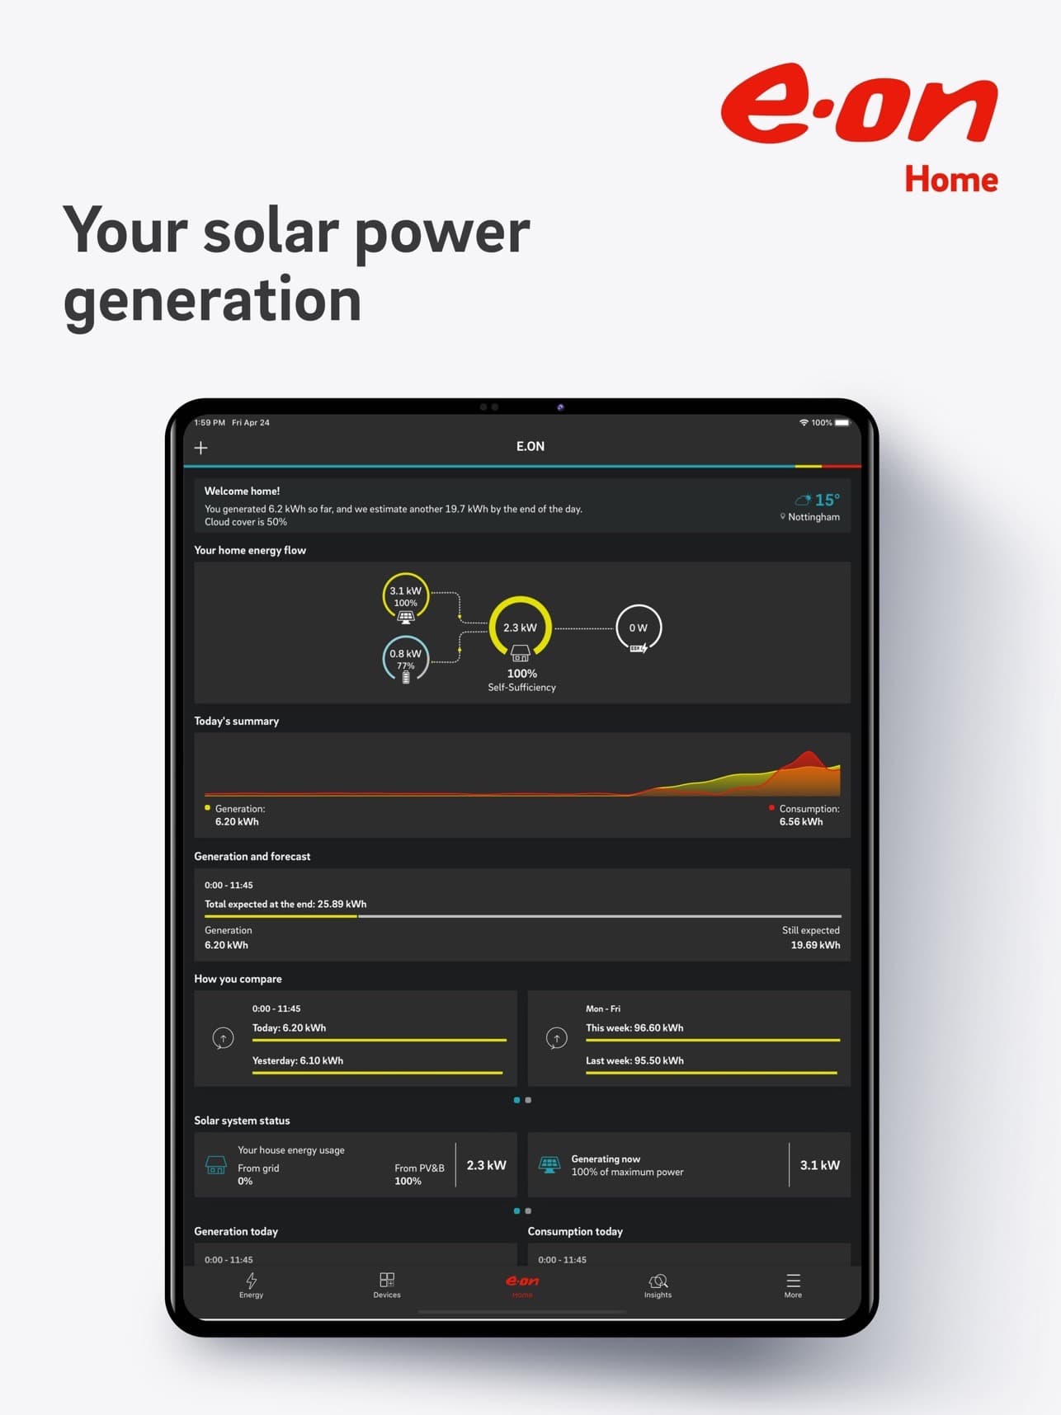Tap 'Consumption: 6.56 kWh' legend
This screenshot has width=1061, height=1415.
pos(804,816)
